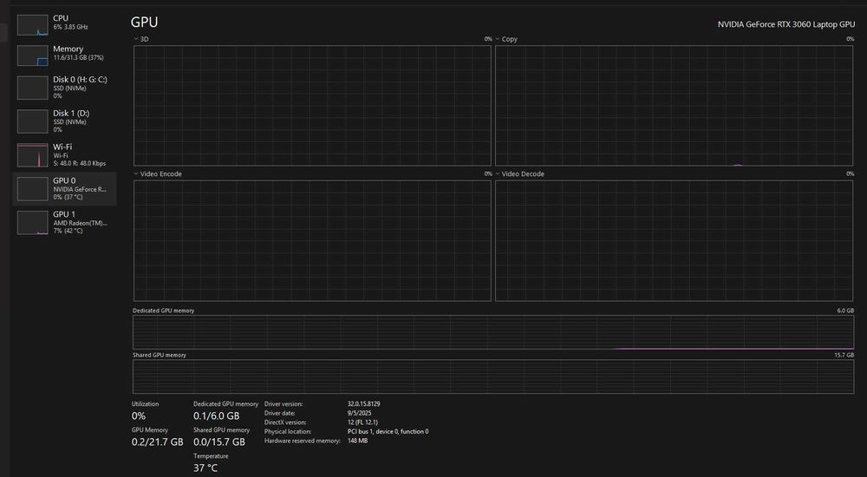Image resolution: width=867 pixels, height=477 pixels.
Task: Open the Wi-Fi performance entry
Action: point(64,155)
